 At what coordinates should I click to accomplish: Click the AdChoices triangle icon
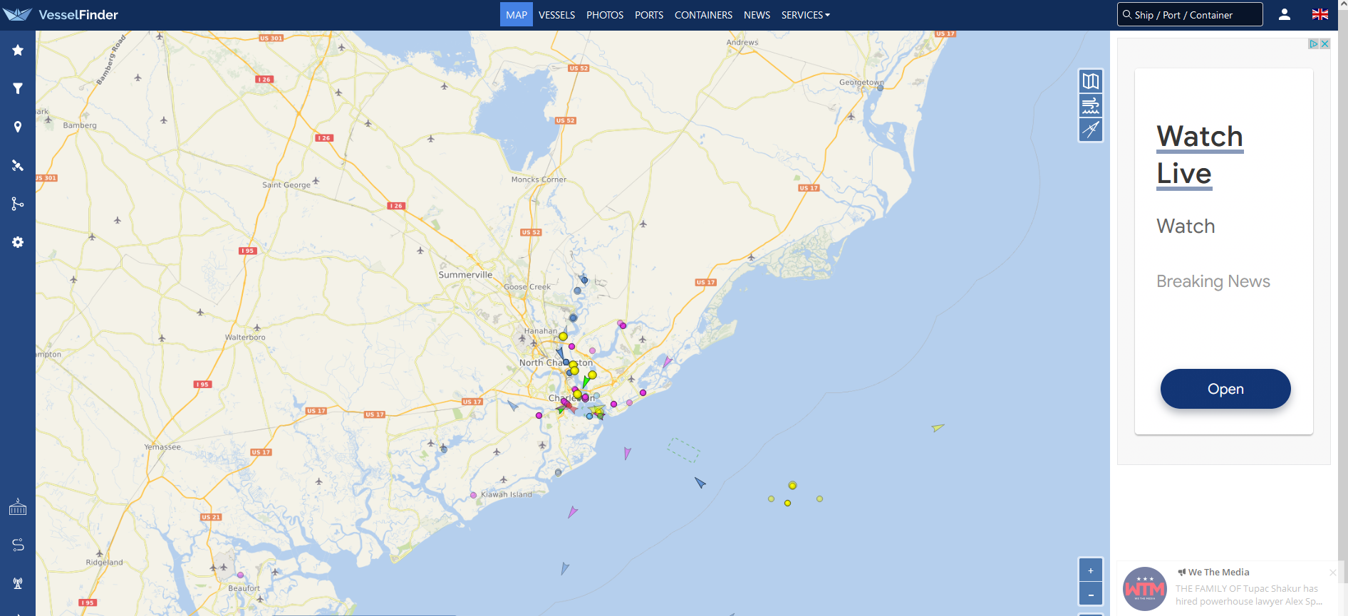click(x=1313, y=44)
